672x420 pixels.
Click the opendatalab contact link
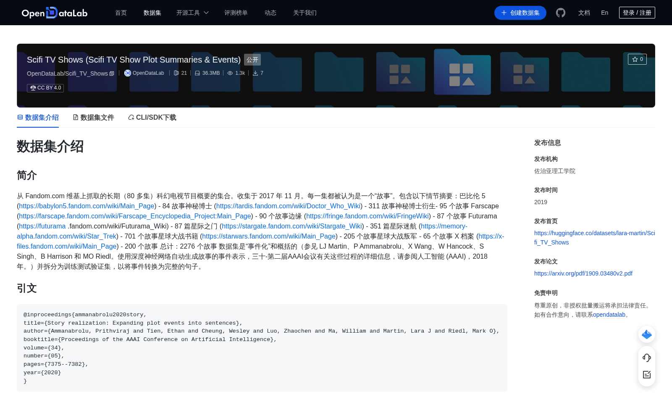coord(609,315)
